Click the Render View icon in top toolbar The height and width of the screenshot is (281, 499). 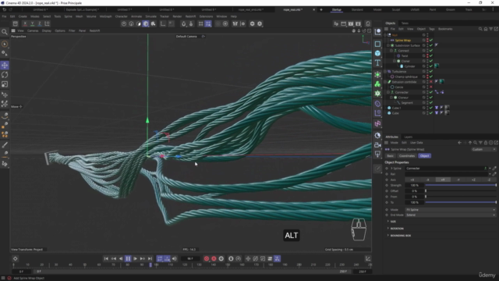coord(343,23)
